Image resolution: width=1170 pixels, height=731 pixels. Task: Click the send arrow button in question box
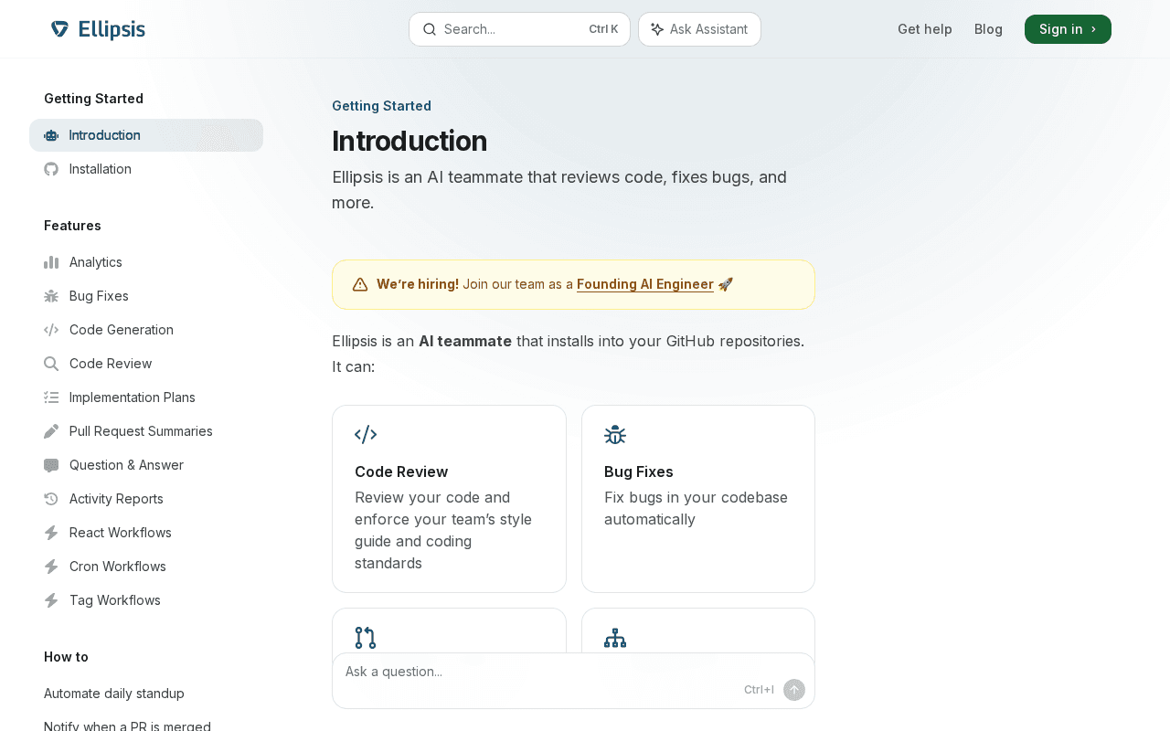tap(794, 690)
